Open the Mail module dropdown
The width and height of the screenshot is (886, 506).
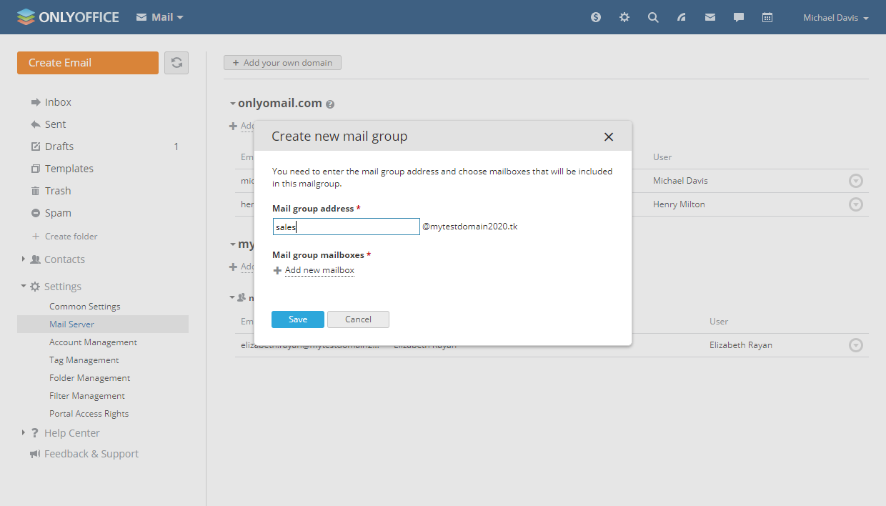[160, 17]
